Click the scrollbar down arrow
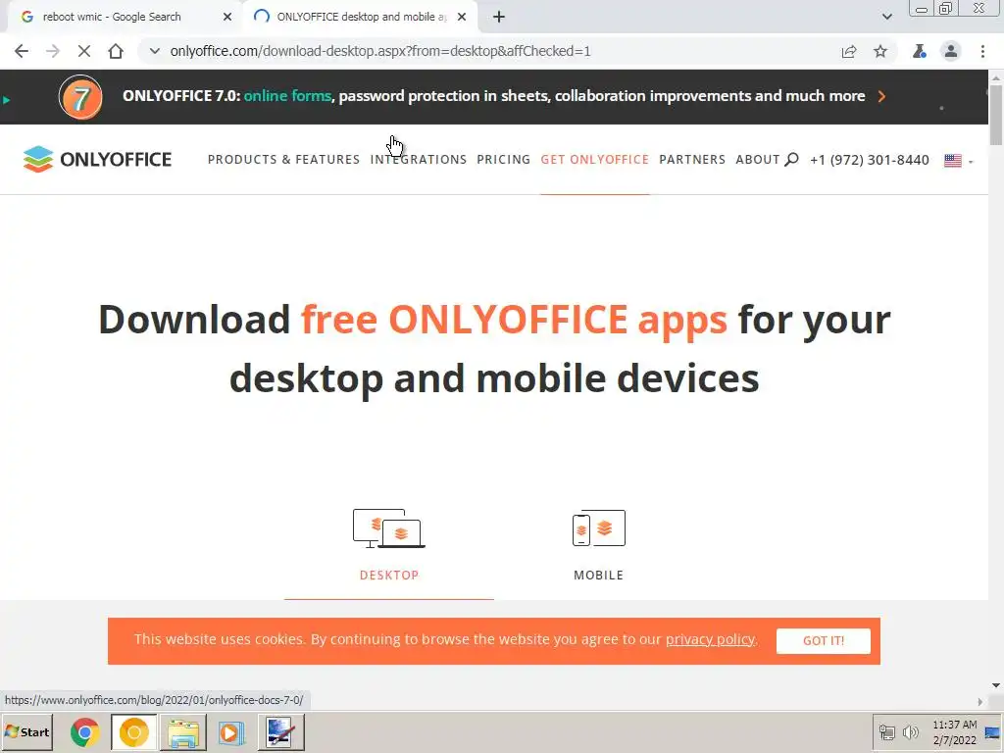 point(996,685)
